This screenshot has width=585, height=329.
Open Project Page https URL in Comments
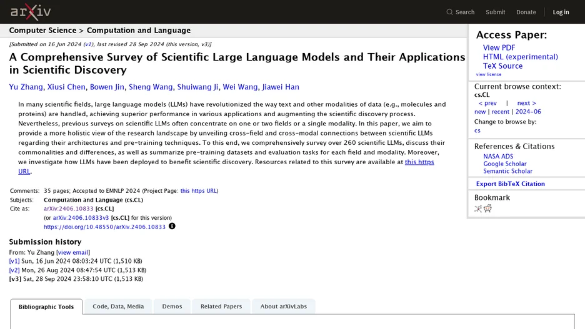[199, 191]
